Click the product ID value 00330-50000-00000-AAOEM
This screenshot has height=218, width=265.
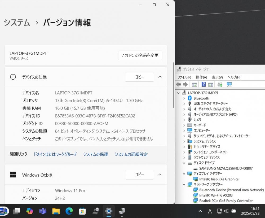tap(82, 124)
